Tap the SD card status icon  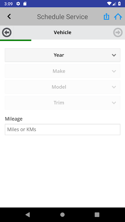tap(25, 4)
